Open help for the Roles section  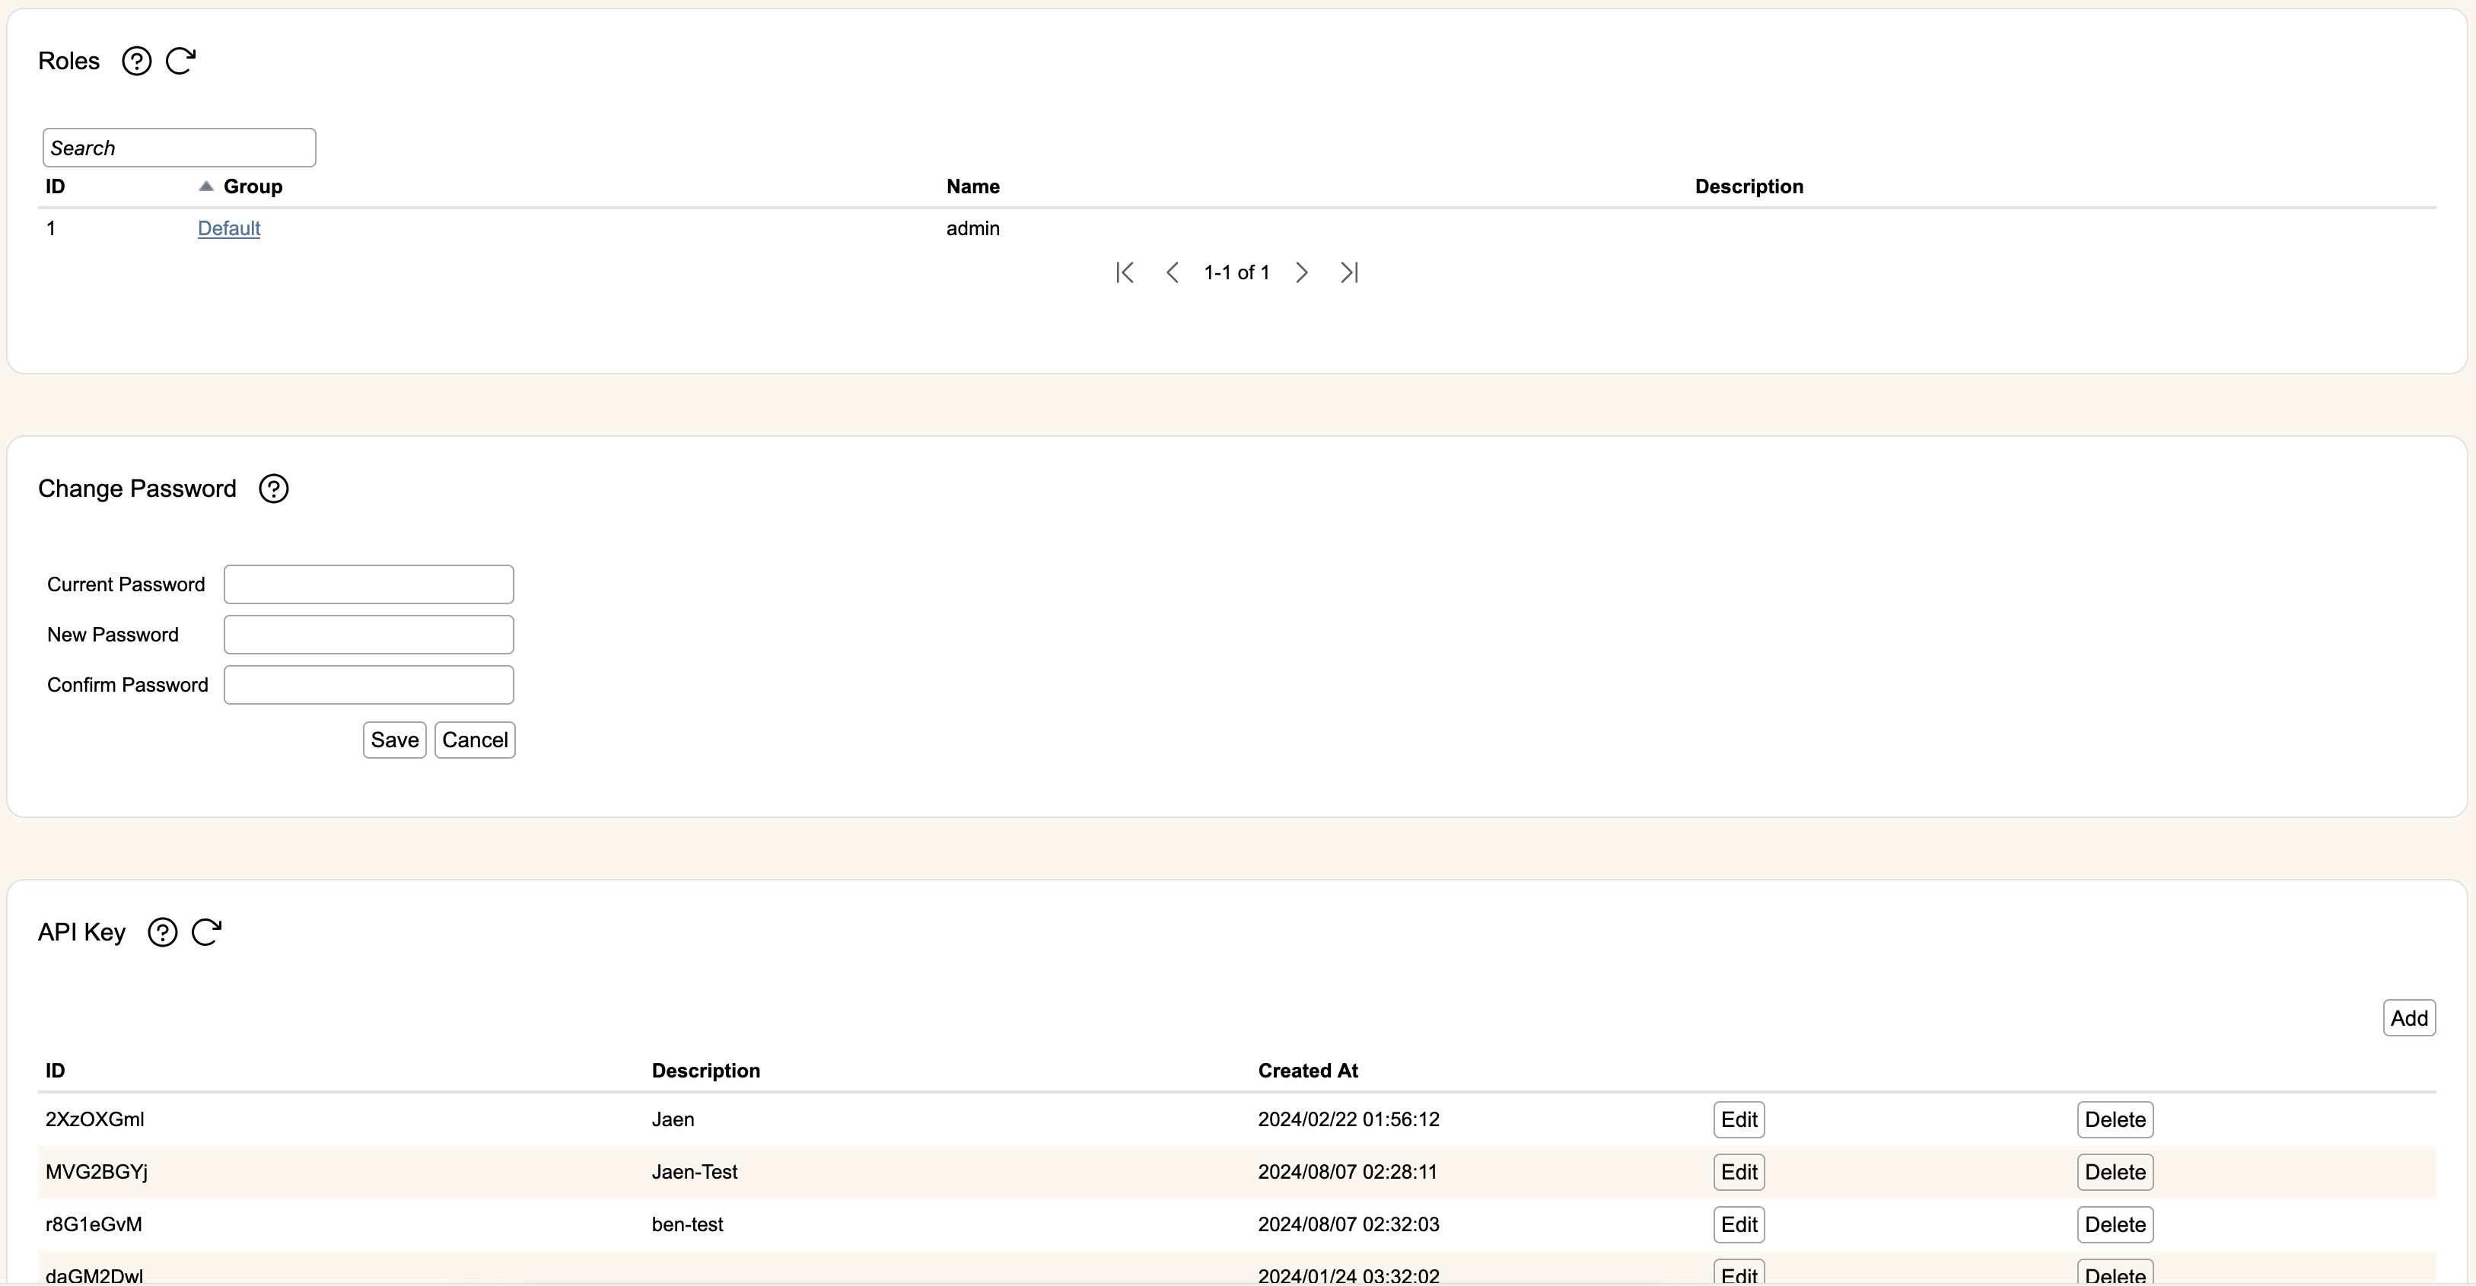click(x=136, y=62)
